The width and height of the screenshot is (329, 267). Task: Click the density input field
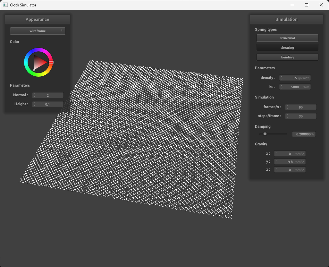(x=295, y=78)
